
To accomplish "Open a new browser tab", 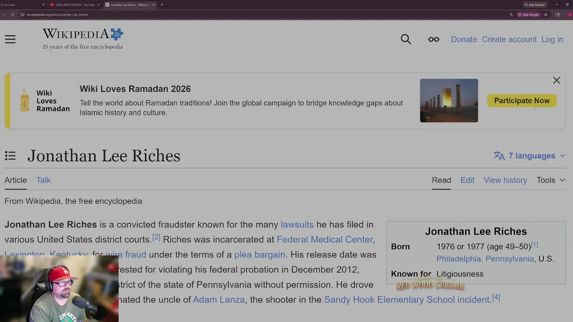I will 162,5.
